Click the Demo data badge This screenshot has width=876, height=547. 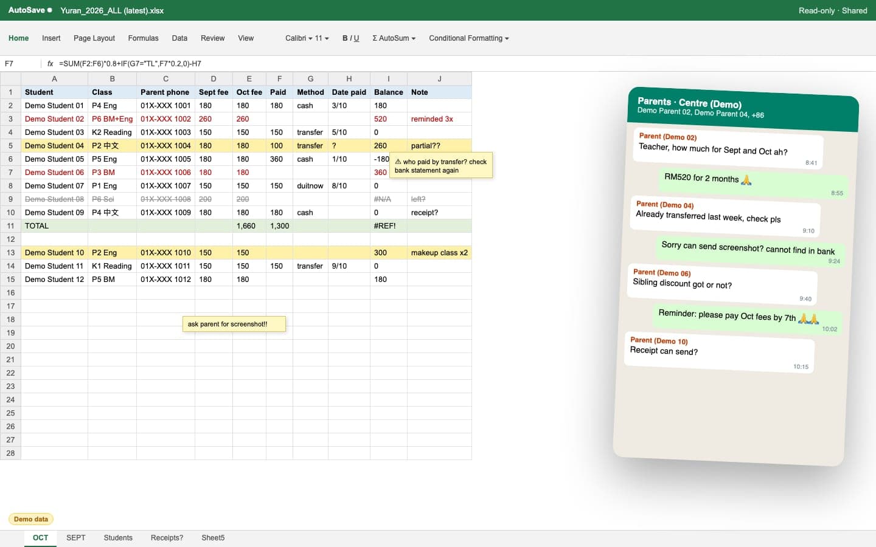click(31, 519)
